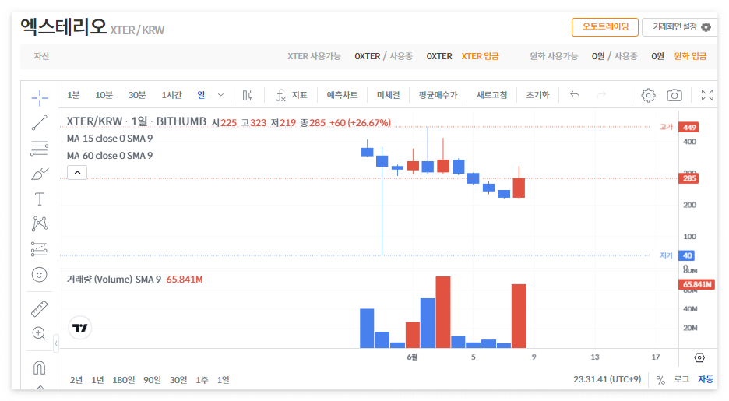Open the emoji icons tool
729x401 pixels.
pyautogui.click(x=40, y=275)
